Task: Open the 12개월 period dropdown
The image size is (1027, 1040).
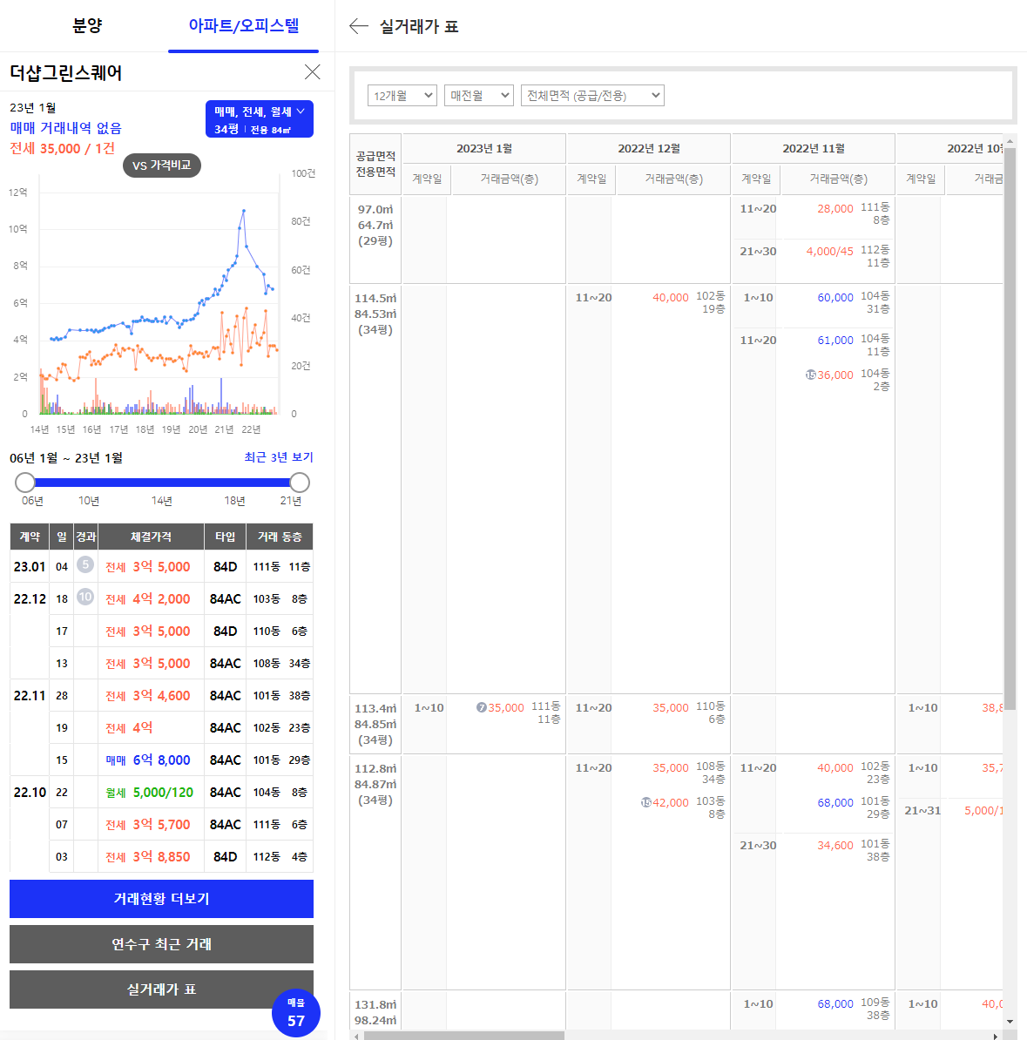Action: pos(402,96)
